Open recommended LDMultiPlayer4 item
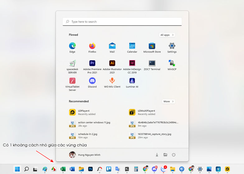 [x=142, y=112]
